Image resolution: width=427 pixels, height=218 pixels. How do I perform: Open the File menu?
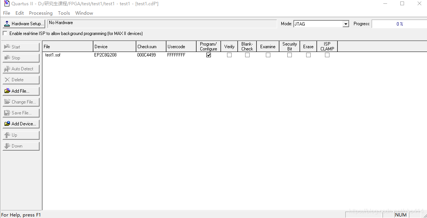coord(6,13)
